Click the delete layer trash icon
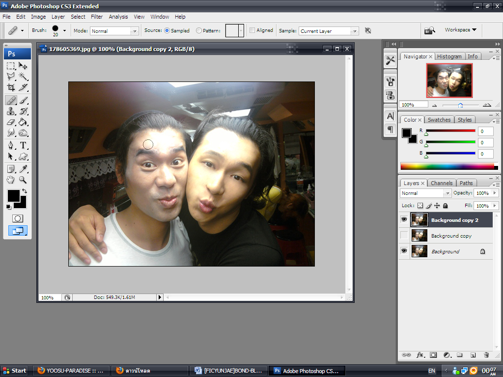 click(x=486, y=355)
